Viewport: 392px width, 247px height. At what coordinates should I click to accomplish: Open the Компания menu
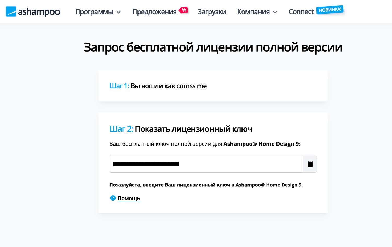(x=253, y=12)
